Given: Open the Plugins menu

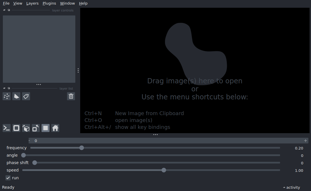Looking at the screenshot, I should point(49,3).
